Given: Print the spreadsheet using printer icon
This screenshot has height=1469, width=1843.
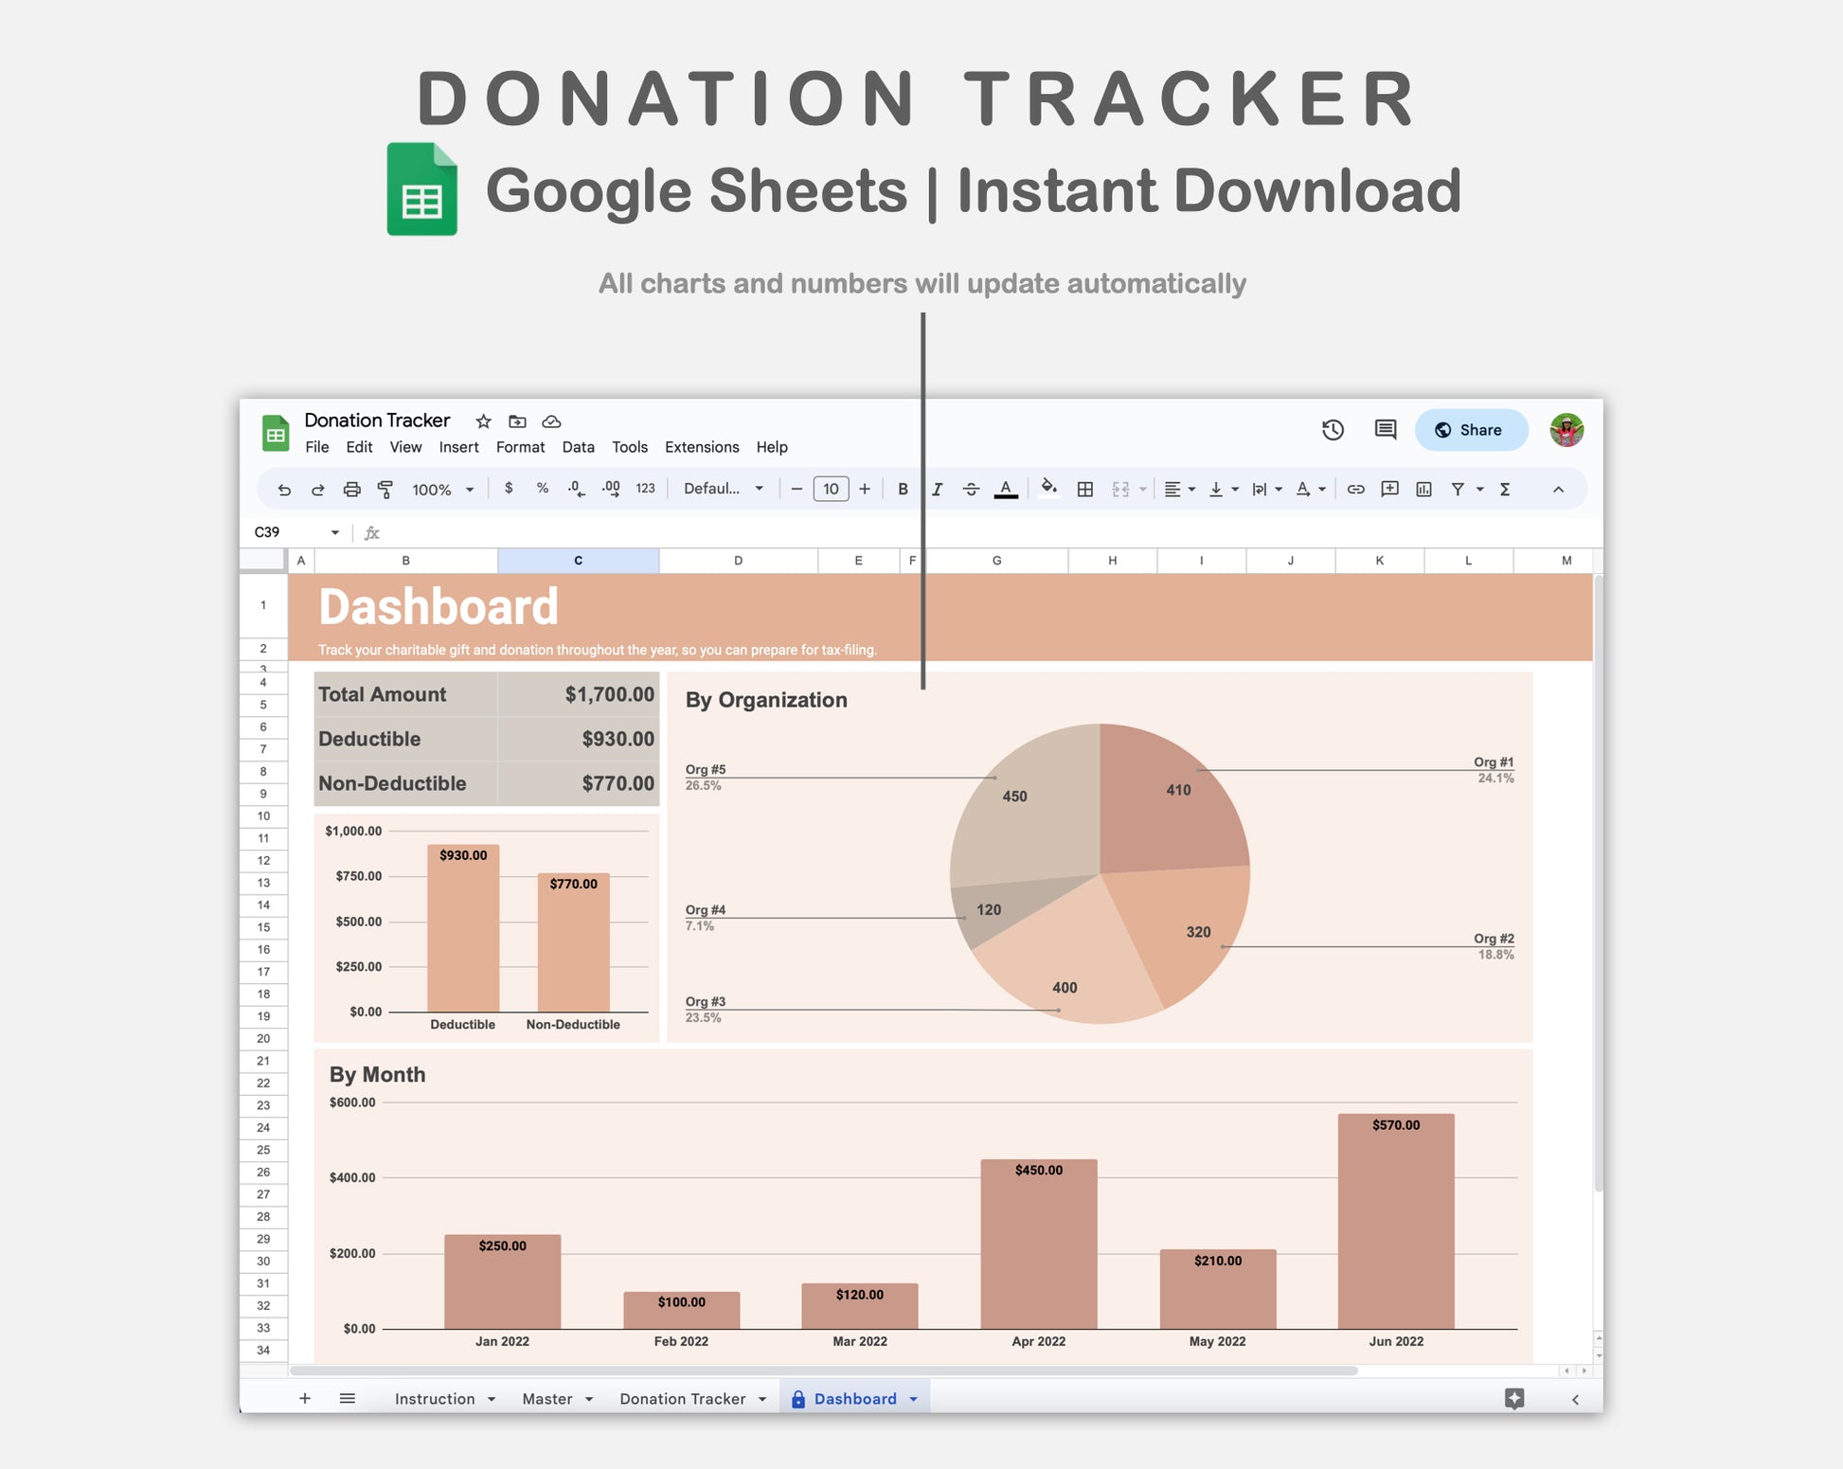Looking at the screenshot, I should (351, 489).
